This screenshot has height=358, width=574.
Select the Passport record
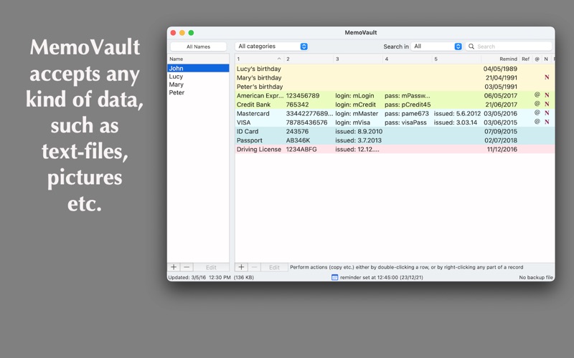395,140
